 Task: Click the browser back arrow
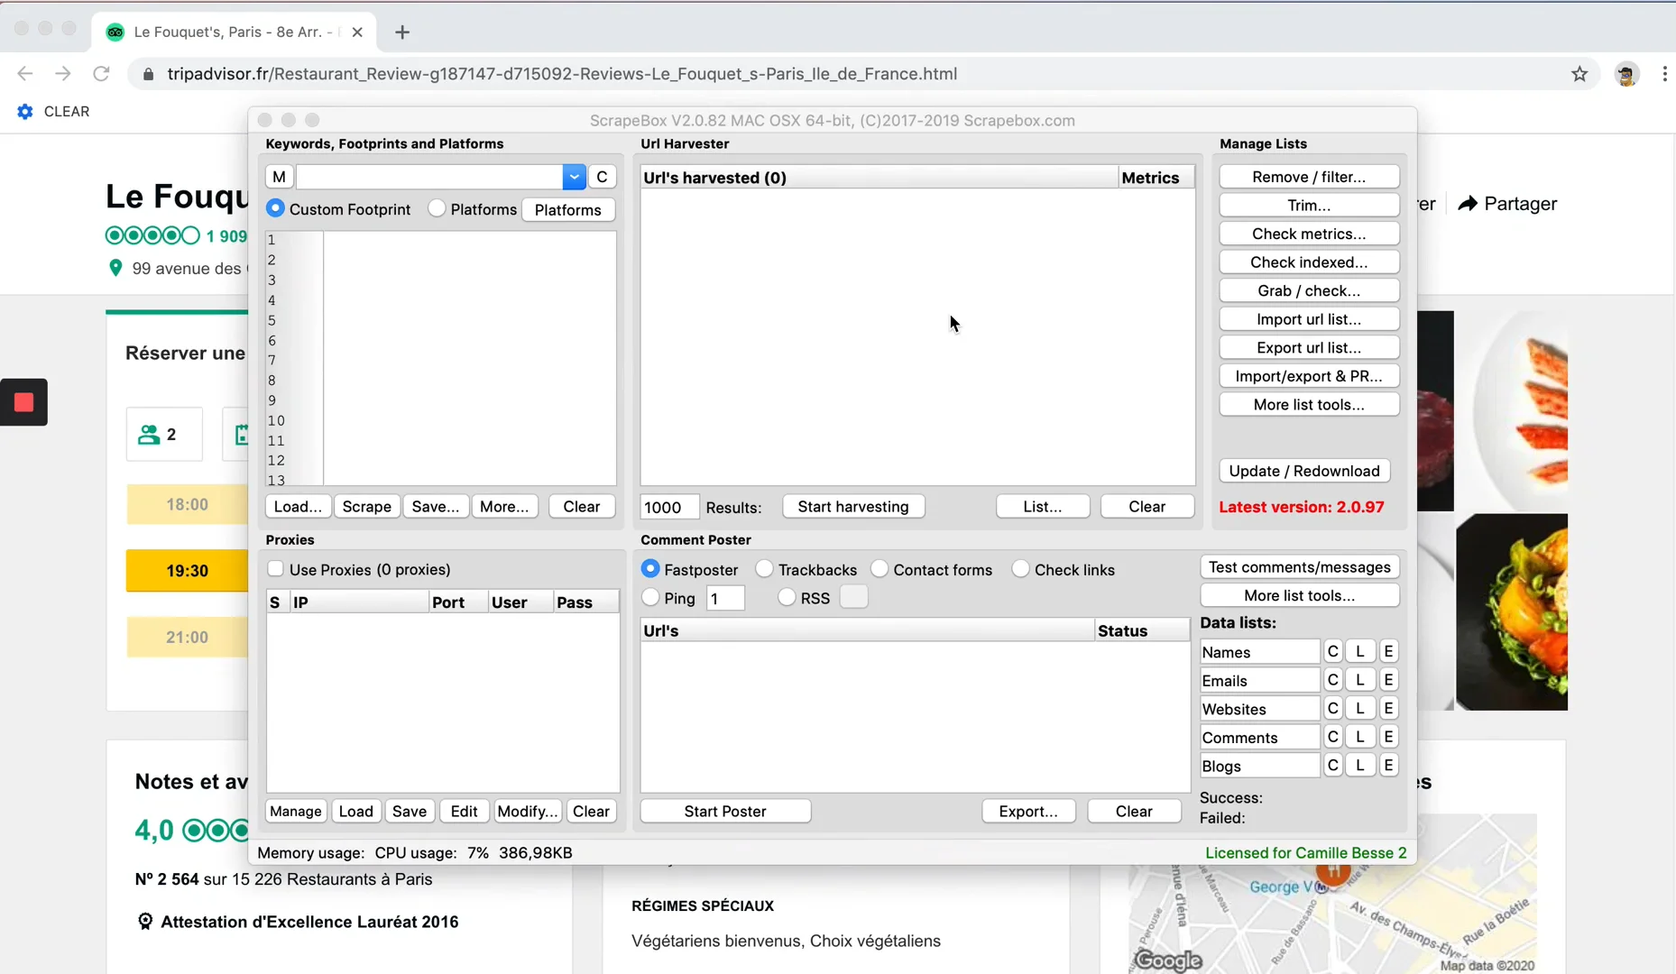(x=25, y=74)
